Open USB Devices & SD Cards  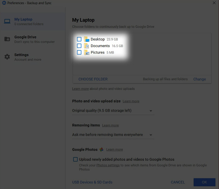92,182
